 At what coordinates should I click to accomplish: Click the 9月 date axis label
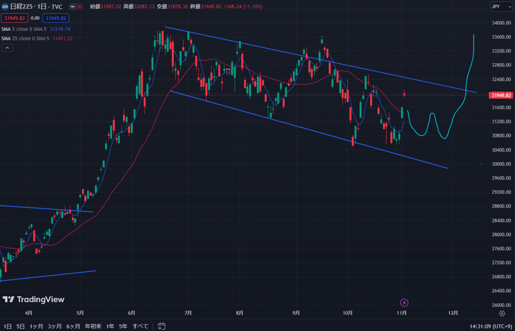coord(296,313)
